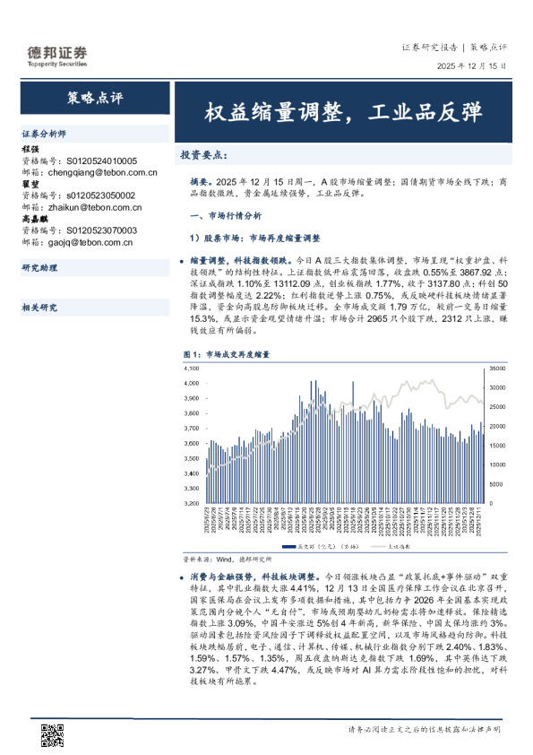Select analyst name 翟堃

pyautogui.click(x=30, y=184)
